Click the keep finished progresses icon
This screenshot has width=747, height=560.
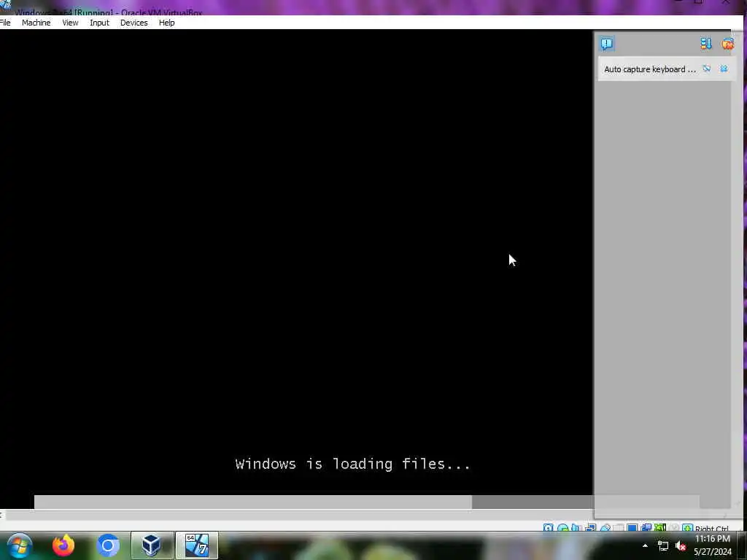[x=705, y=44]
